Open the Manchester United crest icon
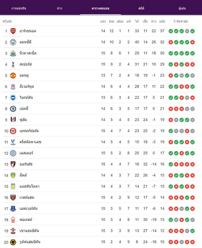This screenshot has height=248, width=202. 13,76
